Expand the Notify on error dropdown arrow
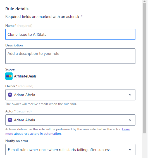 (130, 150)
